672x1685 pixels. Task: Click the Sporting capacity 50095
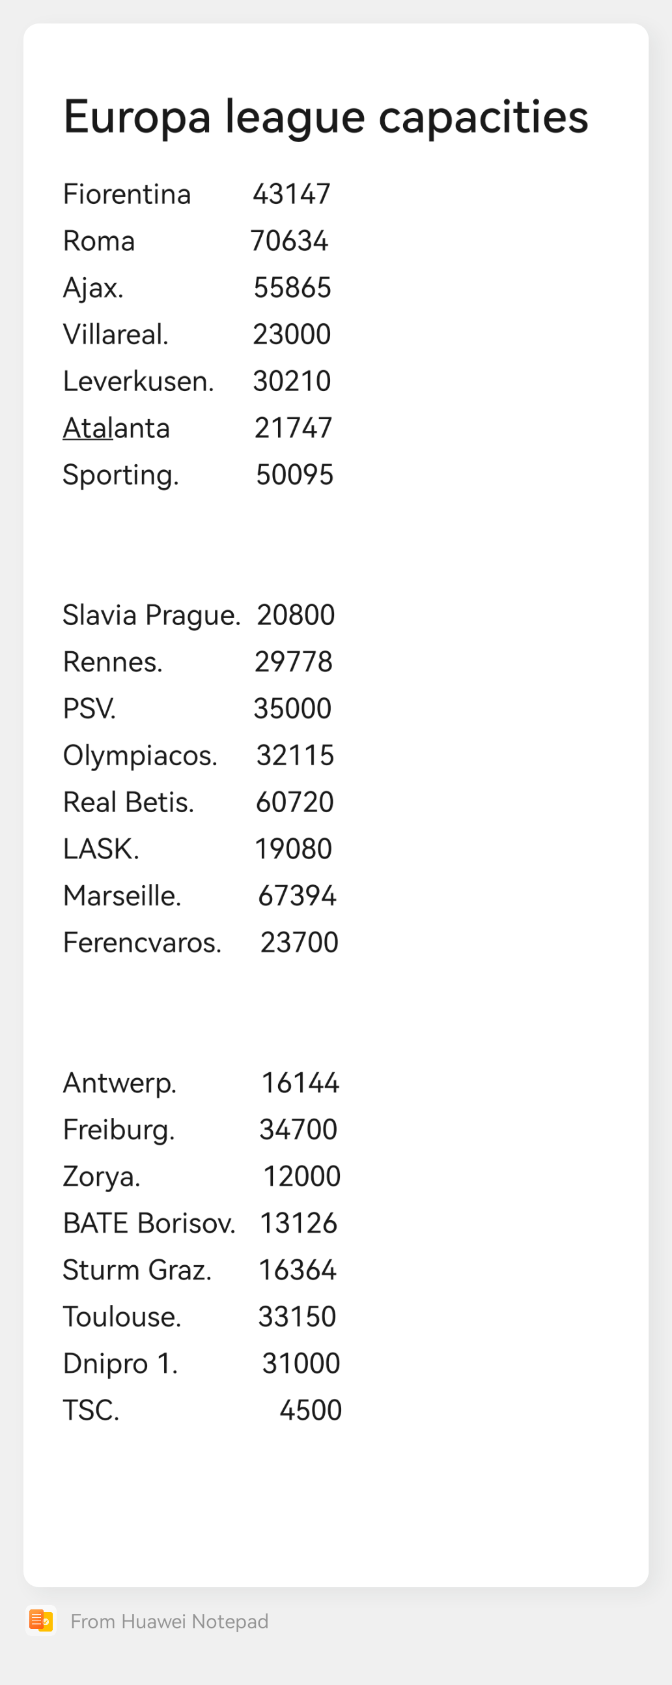pos(294,475)
